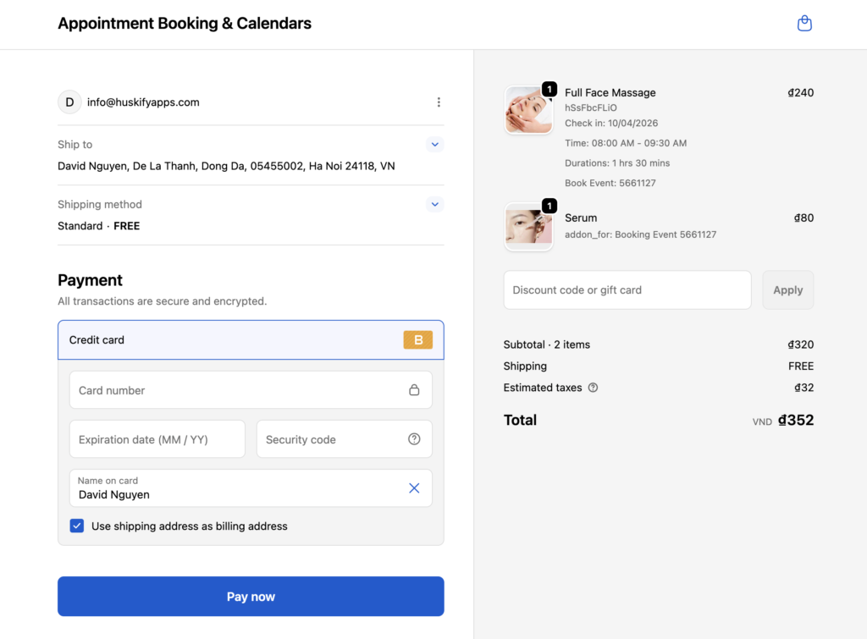
Task: Click the security code help icon
Action: pyautogui.click(x=414, y=439)
